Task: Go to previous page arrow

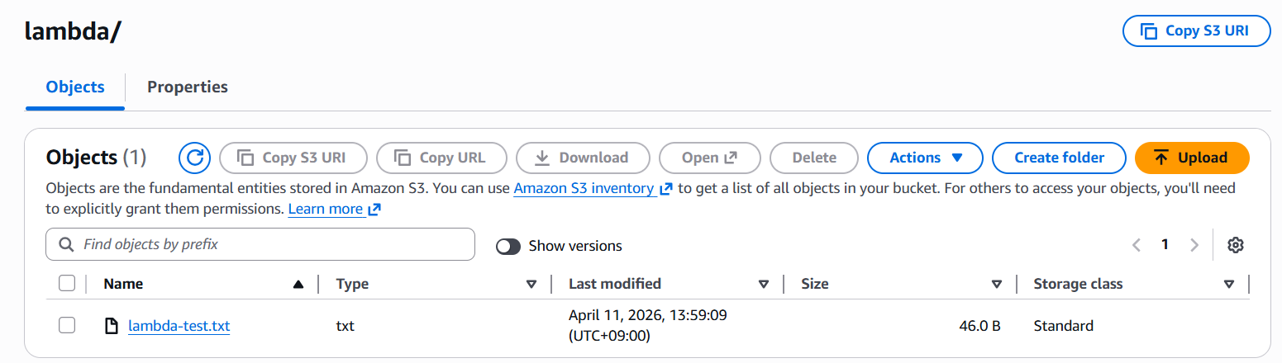Action: 1137,245
